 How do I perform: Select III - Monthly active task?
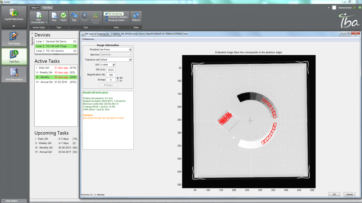click(56, 77)
